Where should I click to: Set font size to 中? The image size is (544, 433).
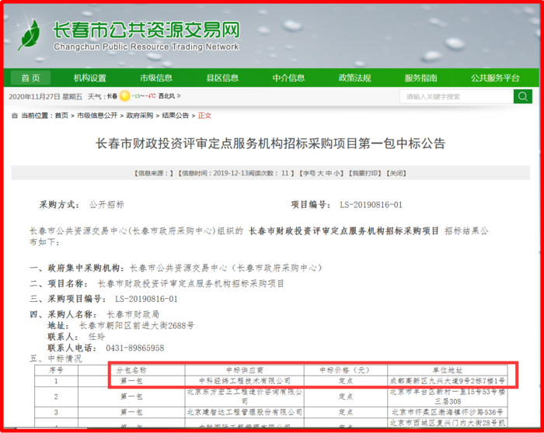(x=328, y=173)
